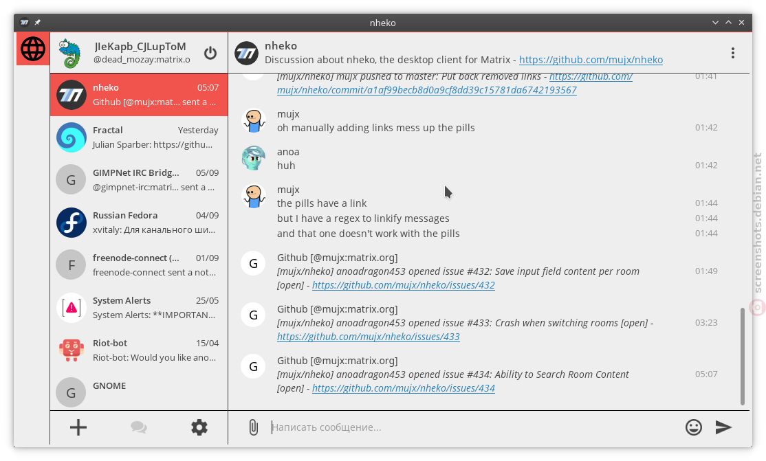This screenshot has width=766, height=461.
Task: Open the GNOME room
Action: (139, 391)
